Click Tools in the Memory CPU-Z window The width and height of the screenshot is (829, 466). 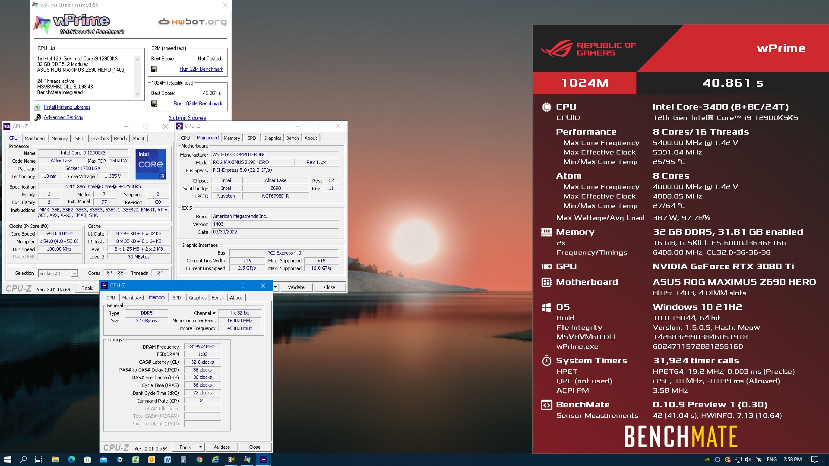[x=185, y=447]
